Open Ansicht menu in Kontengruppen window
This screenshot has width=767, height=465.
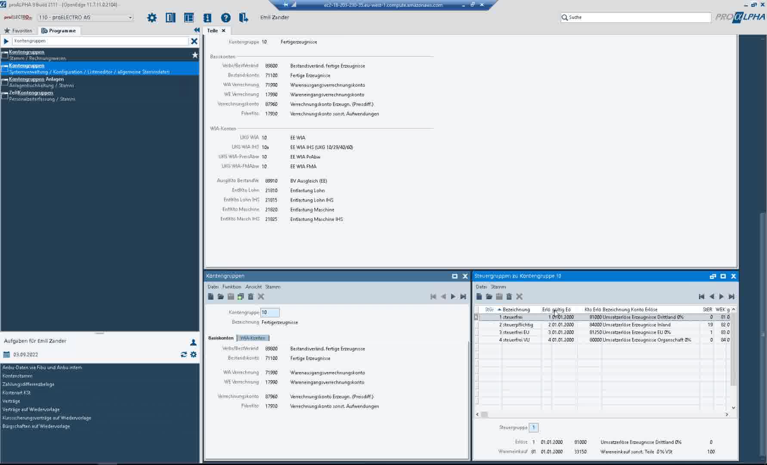click(254, 287)
